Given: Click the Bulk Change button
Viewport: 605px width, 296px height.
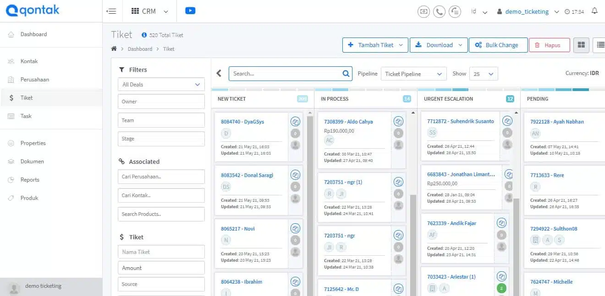Looking at the screenshot, I should pos(498,45).
